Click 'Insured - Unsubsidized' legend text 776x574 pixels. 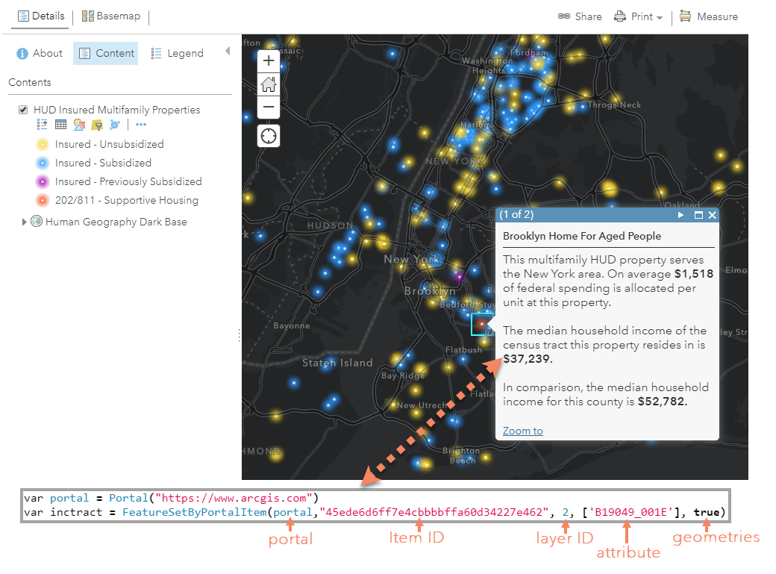click(x=110, y=144)
